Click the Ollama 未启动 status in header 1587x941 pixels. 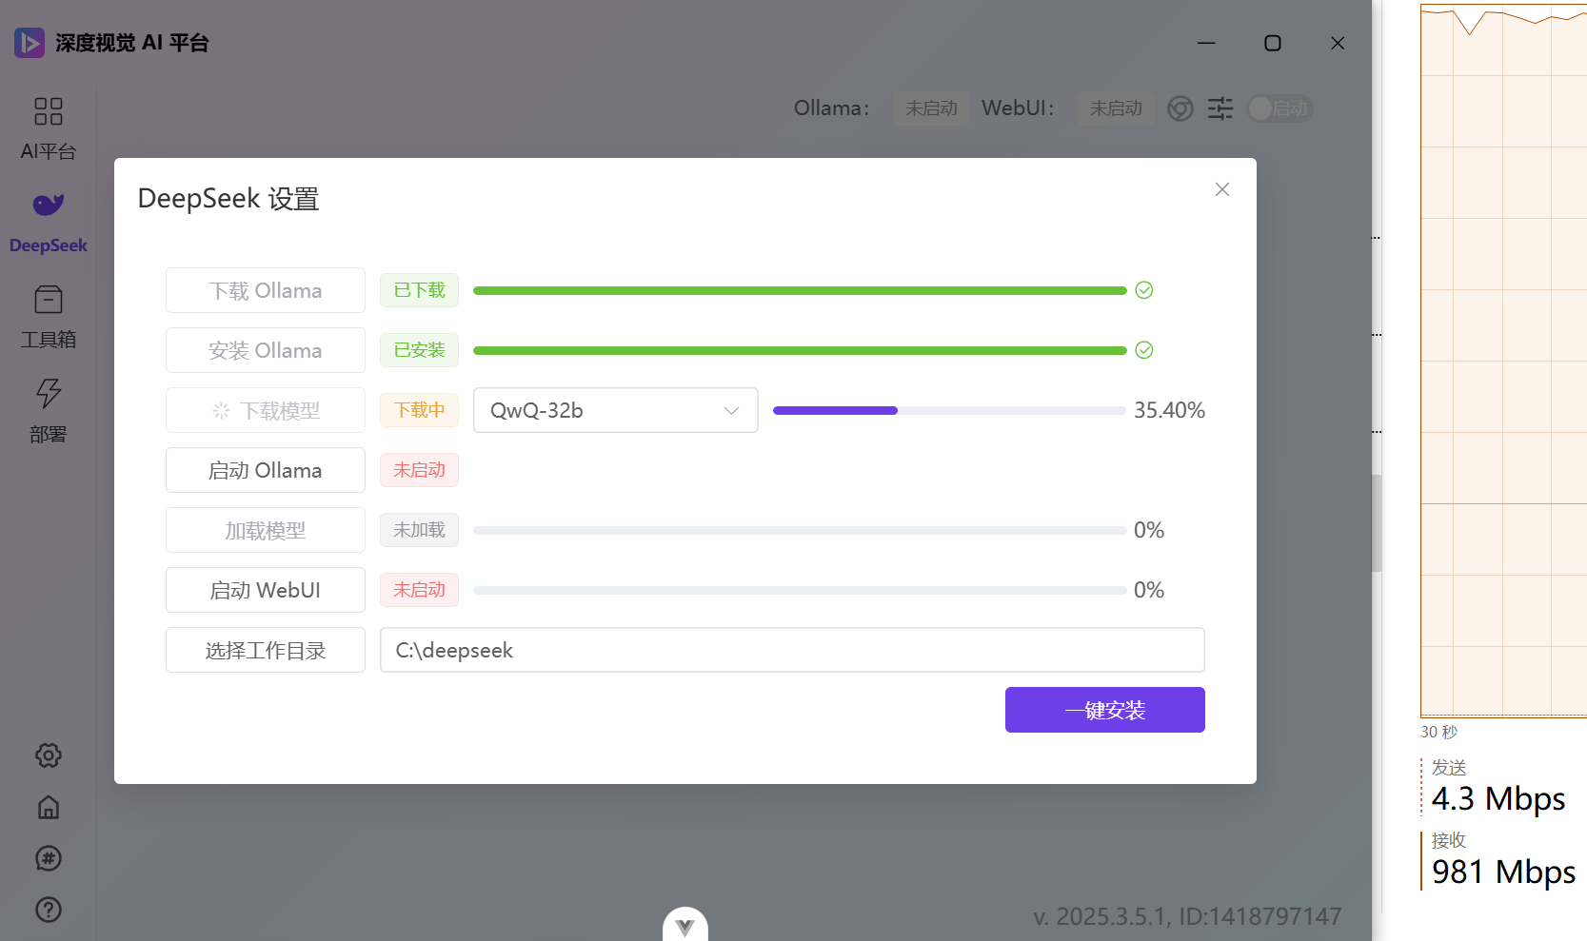931,108
